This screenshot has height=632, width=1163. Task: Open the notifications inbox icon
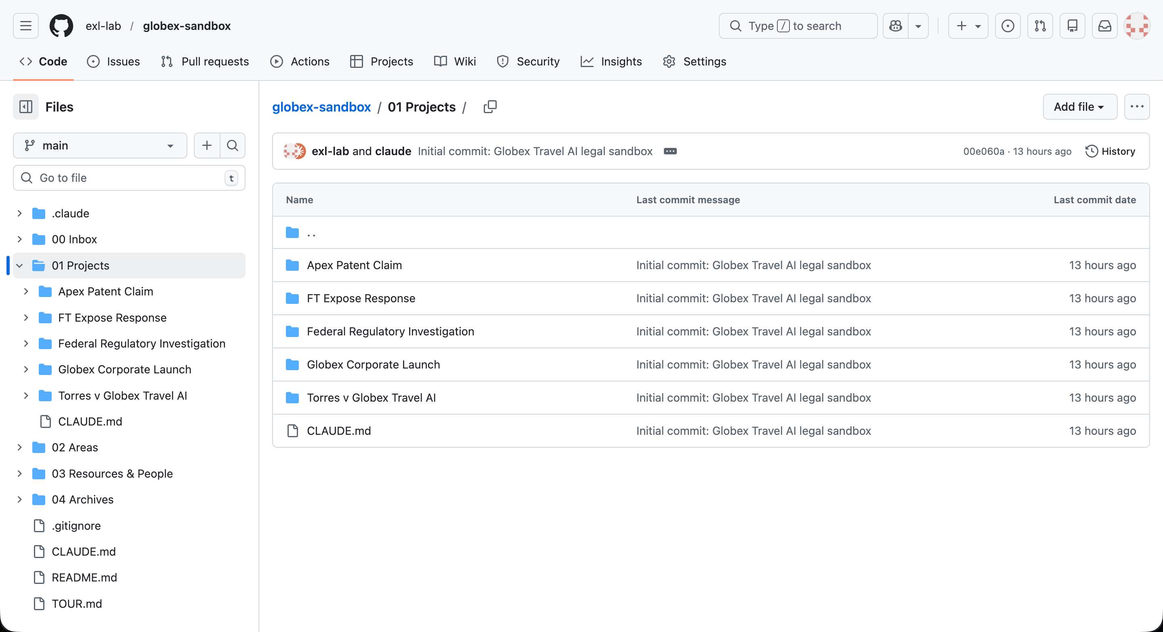pos(1104,26)
